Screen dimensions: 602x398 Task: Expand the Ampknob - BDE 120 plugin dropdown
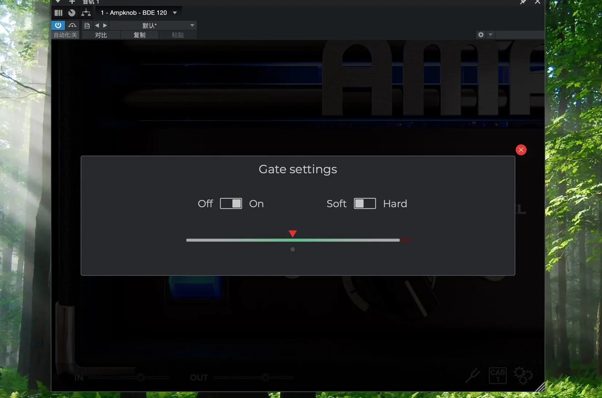(x=175, y=13)
